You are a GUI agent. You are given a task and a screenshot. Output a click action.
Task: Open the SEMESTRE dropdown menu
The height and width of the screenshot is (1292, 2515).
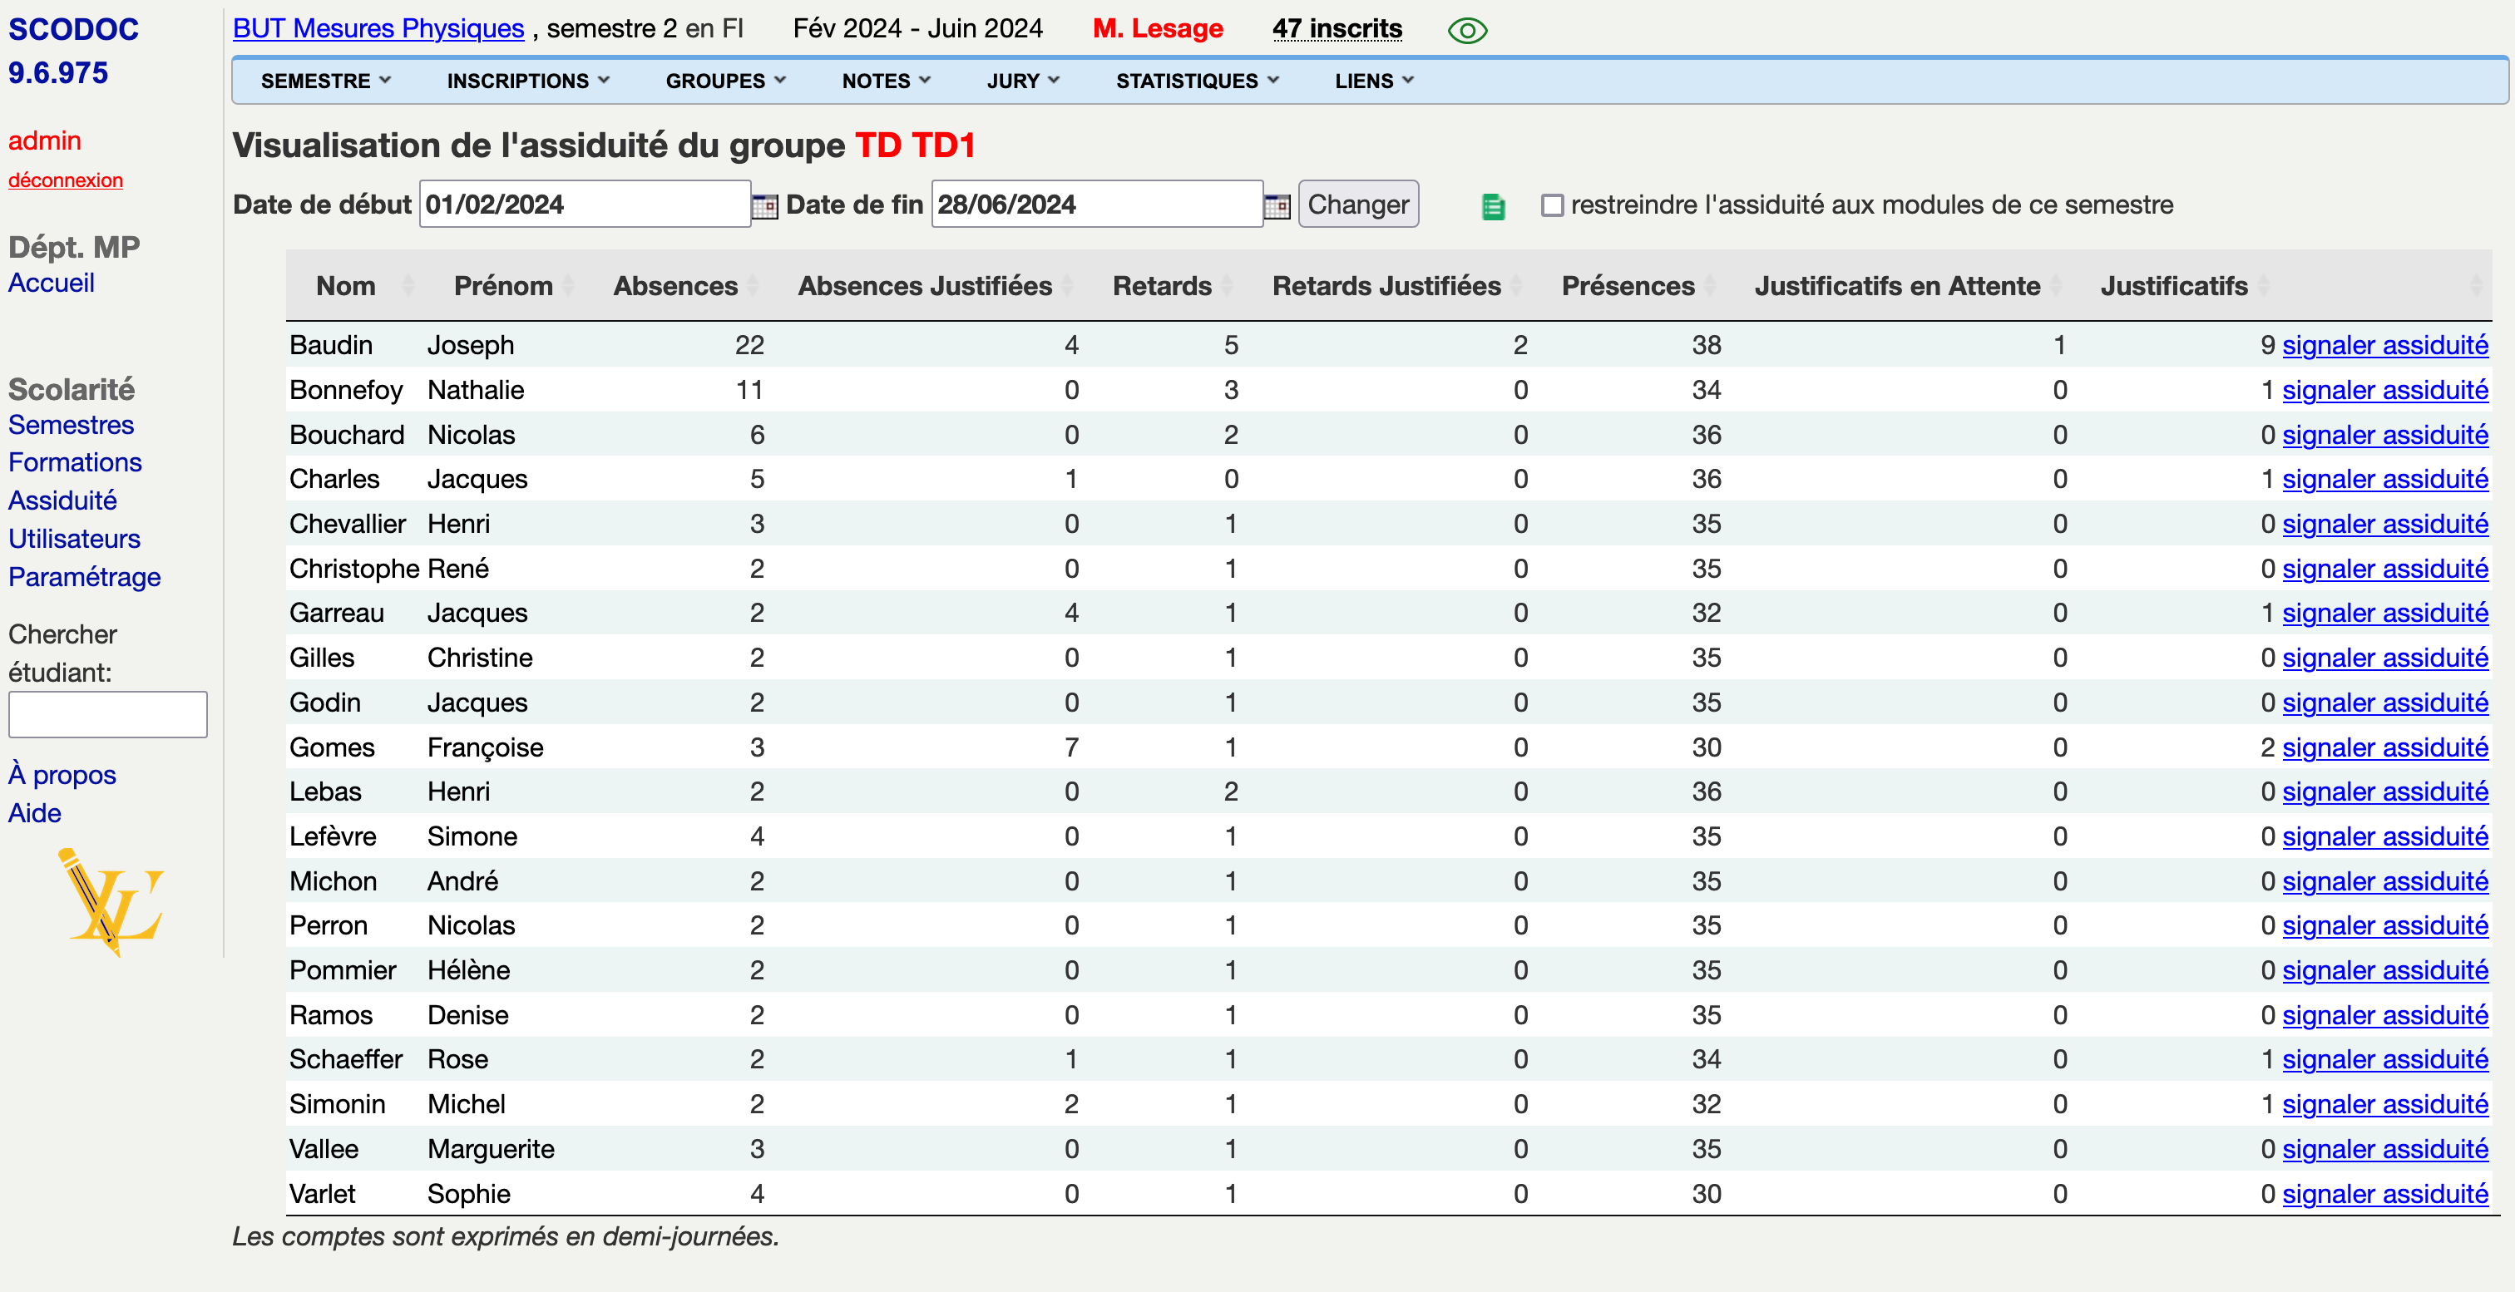click(326, 81)
